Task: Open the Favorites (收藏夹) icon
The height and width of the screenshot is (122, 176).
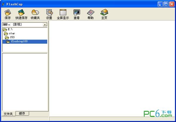Action: [35, 12]
